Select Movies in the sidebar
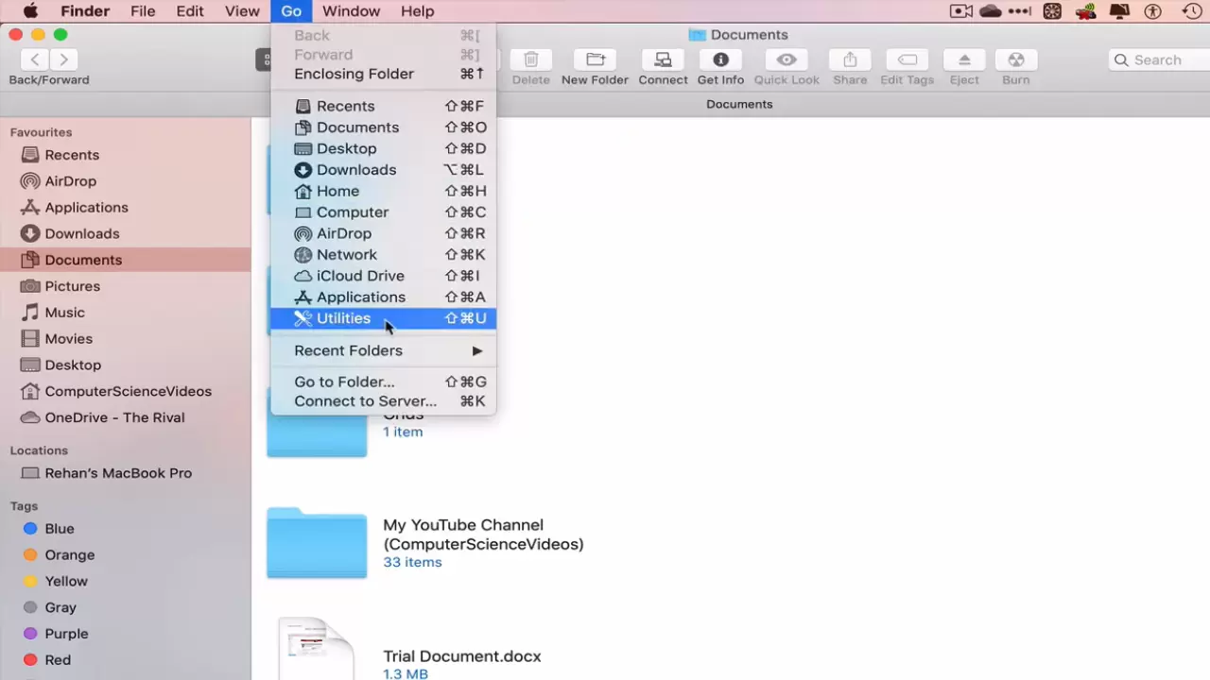Screen dimensions: 1210x680 [x=125, y=338]
